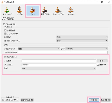
Task: Click the VLC cone icon in title bar
Action: (2, 2)
